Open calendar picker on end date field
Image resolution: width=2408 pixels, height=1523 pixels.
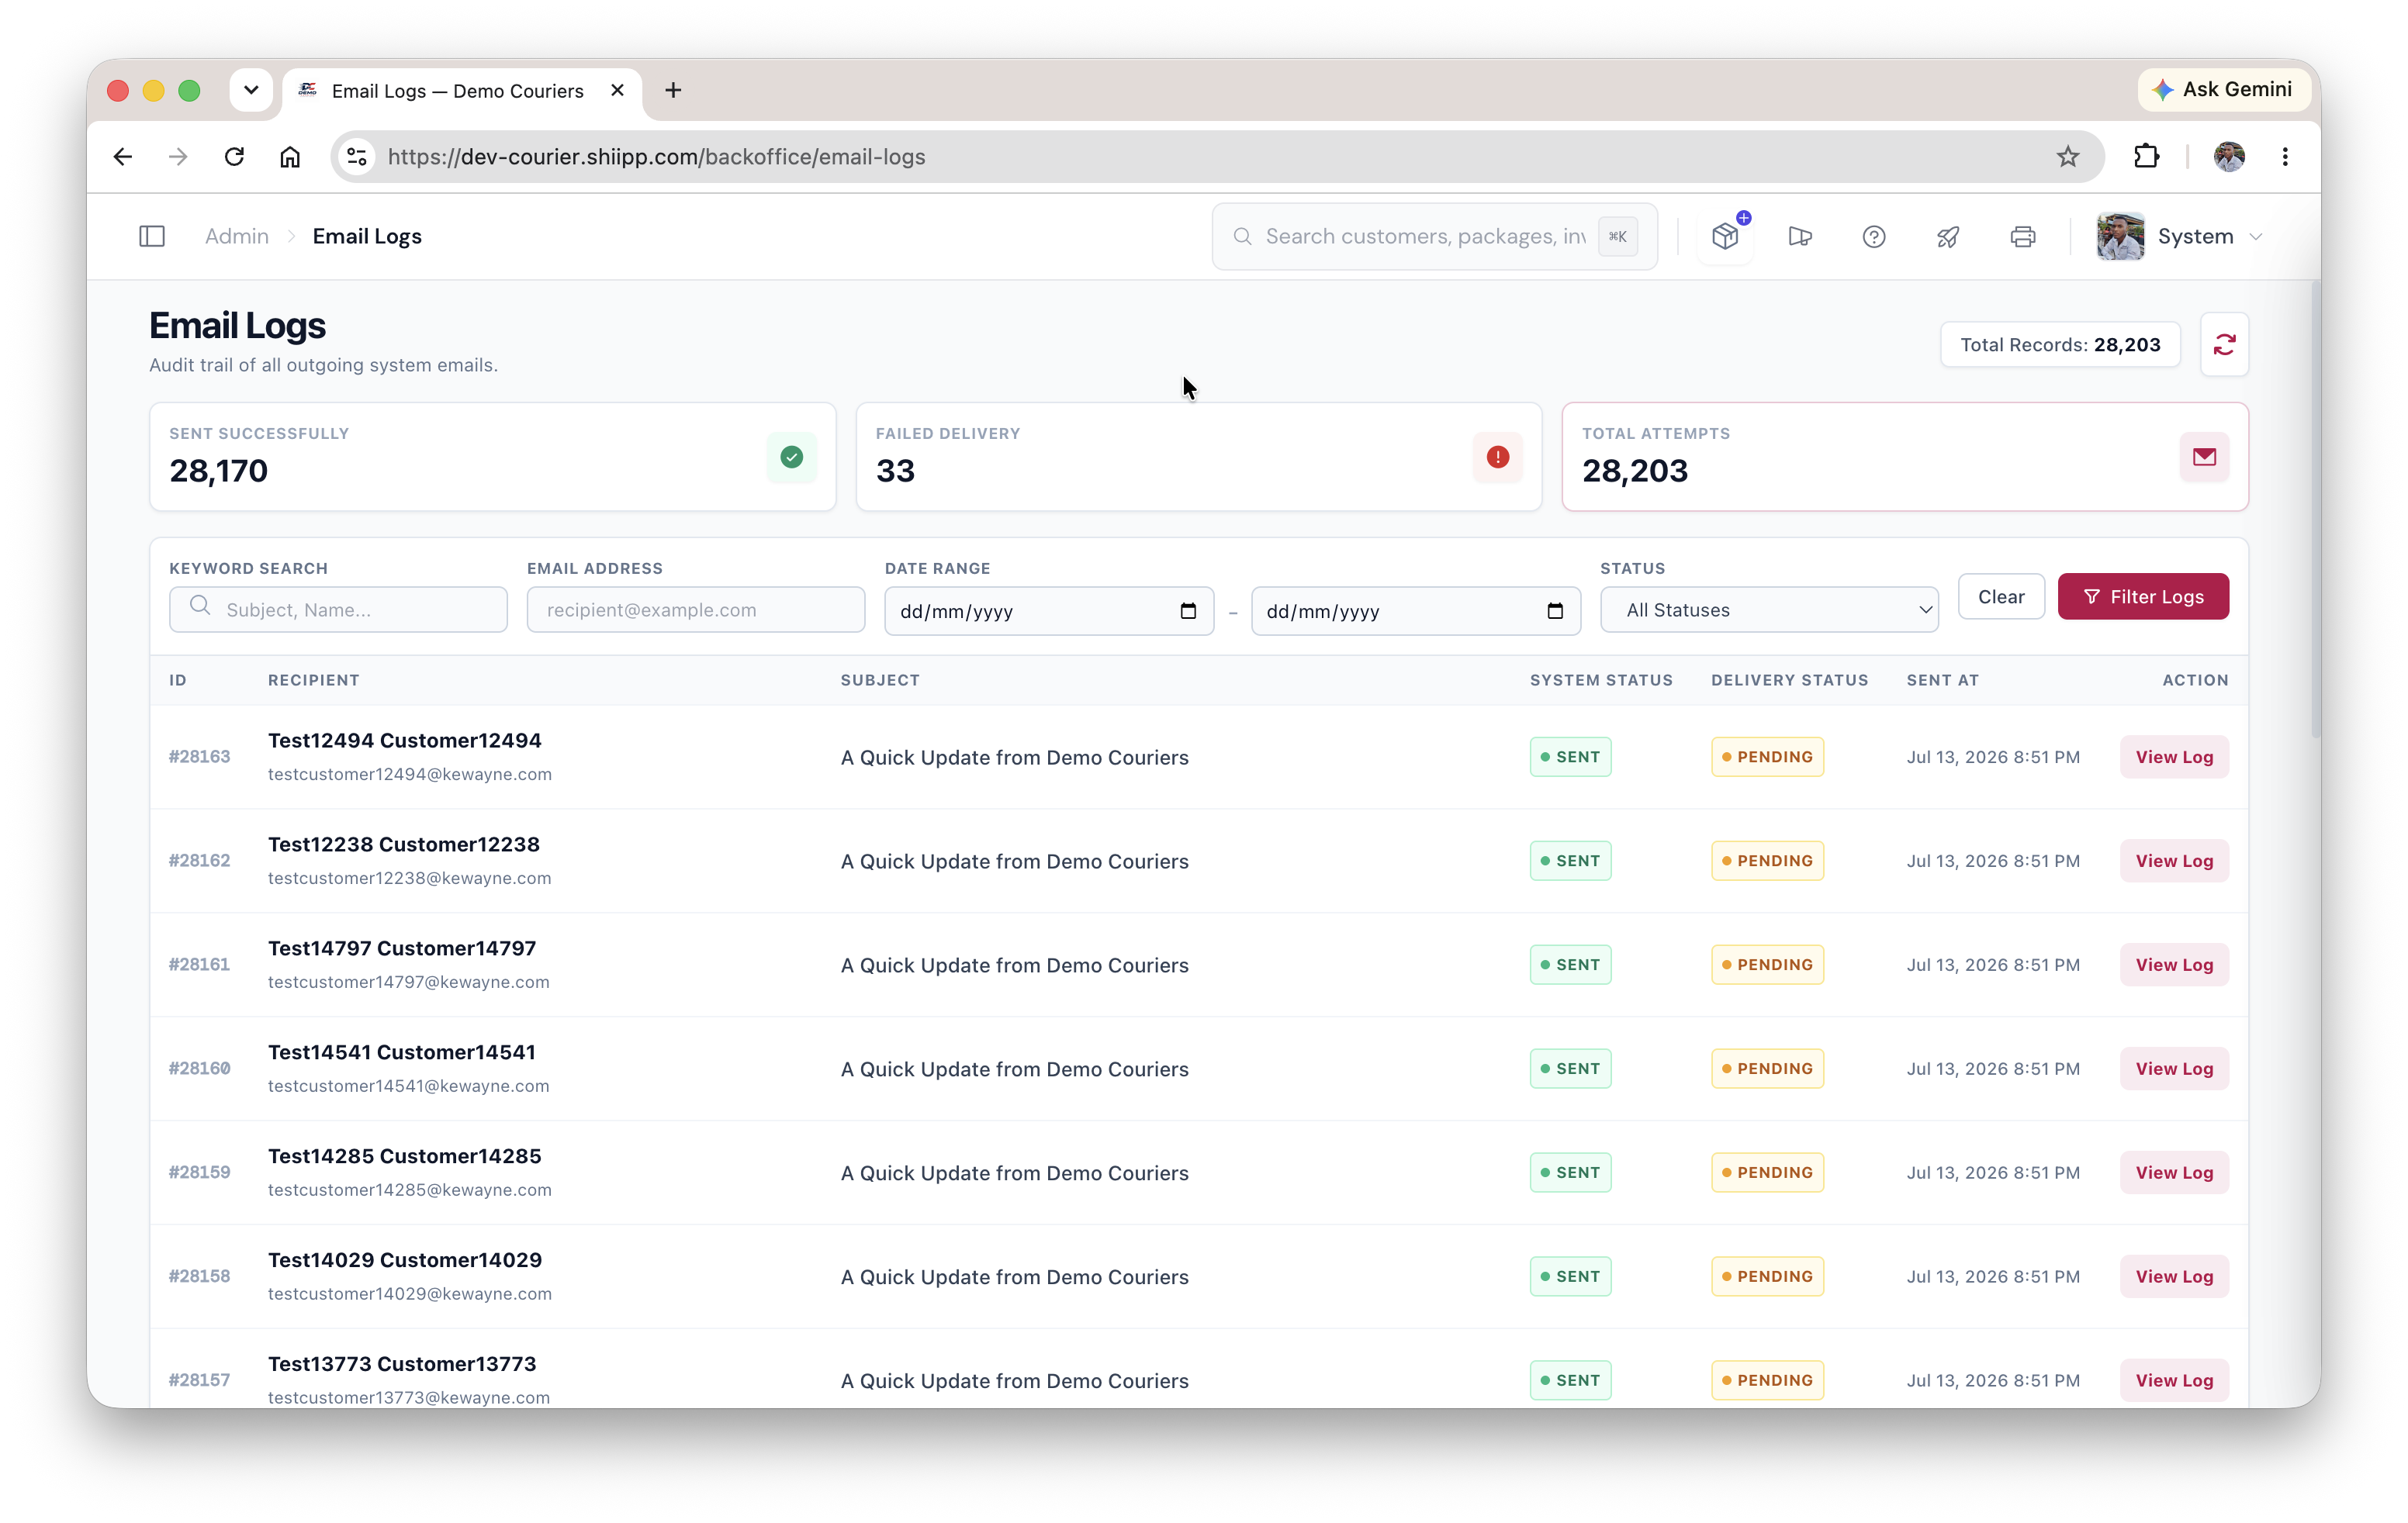[1554, 610]
